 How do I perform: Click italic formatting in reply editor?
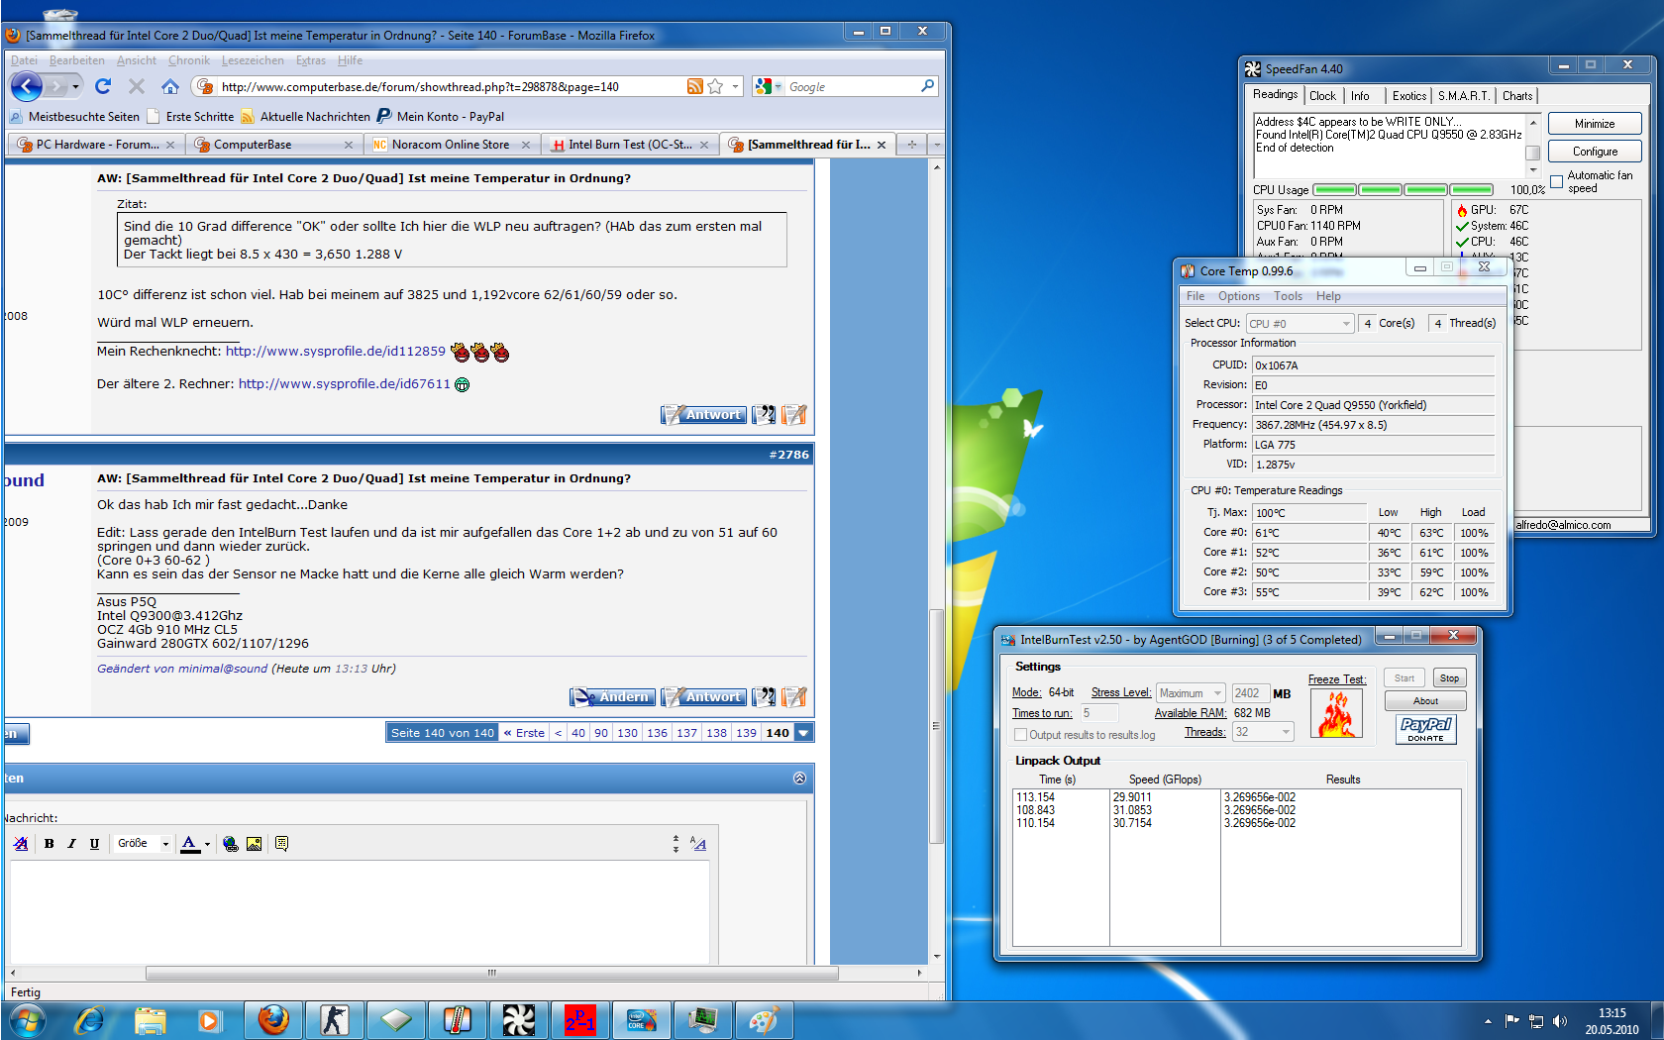coord(71,844)
